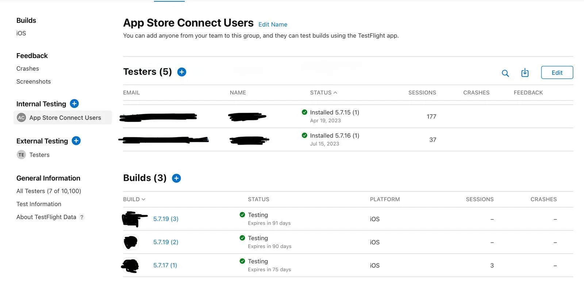Click the TE avatar icon for Testers

(x=21, y=155)
